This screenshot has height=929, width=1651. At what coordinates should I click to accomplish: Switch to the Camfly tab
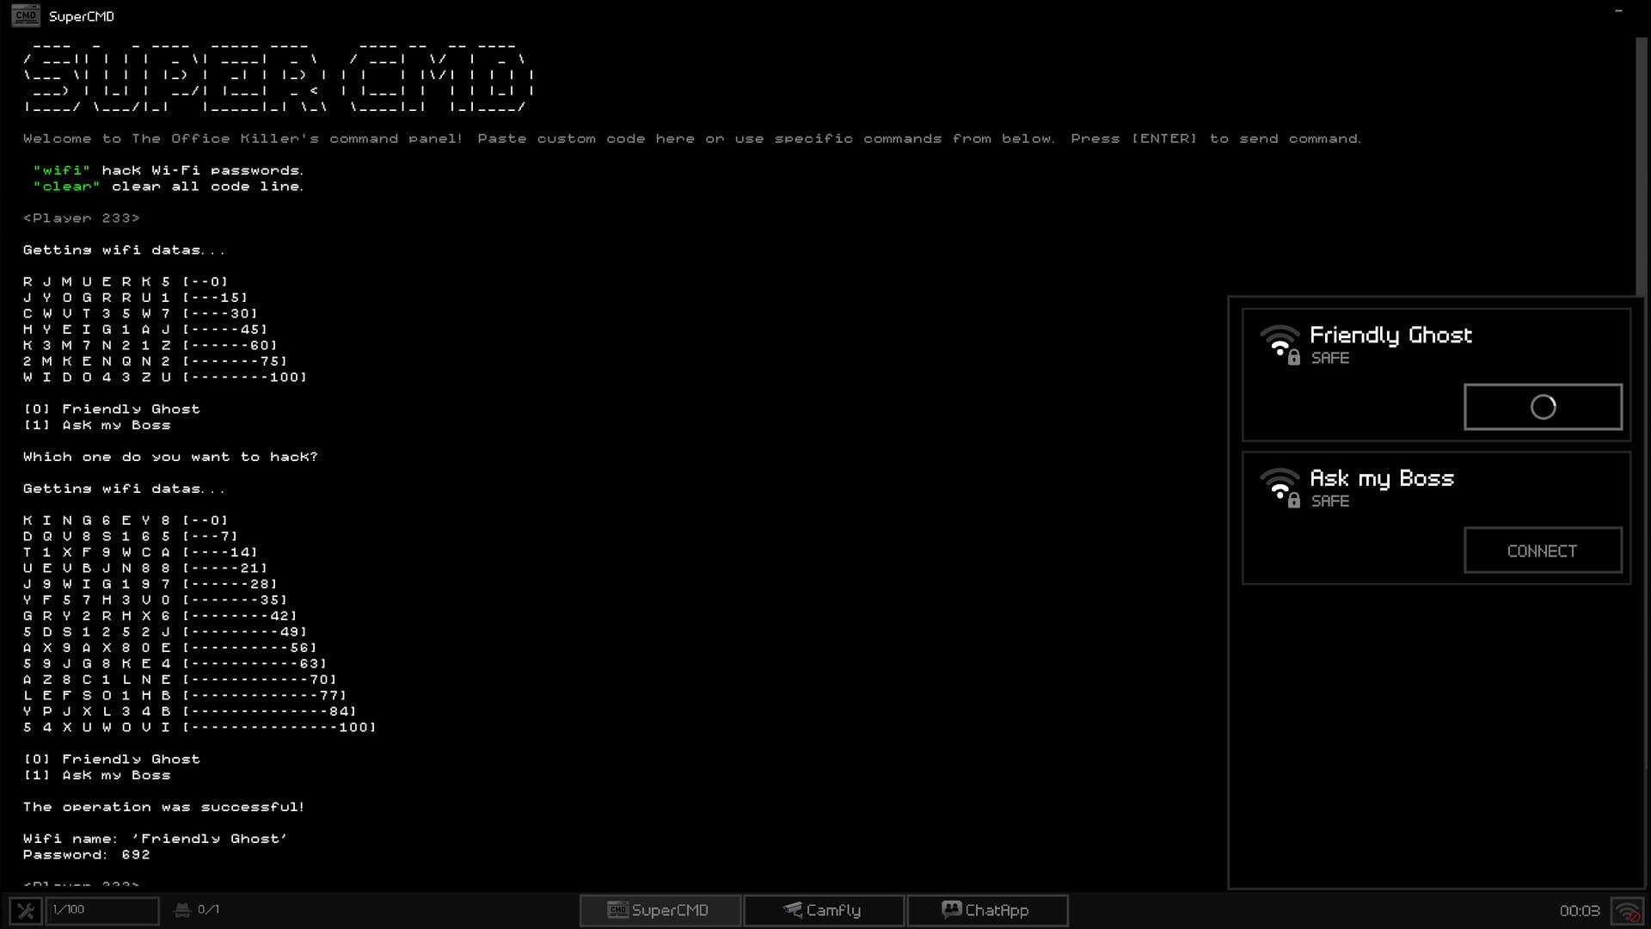(823, 909)
